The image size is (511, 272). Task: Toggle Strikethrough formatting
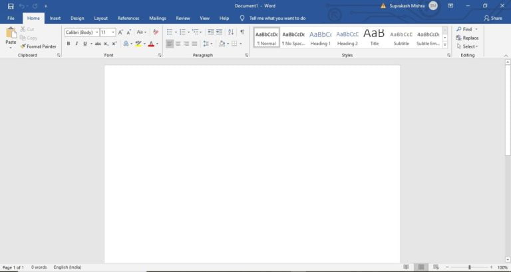coord(98,44)
